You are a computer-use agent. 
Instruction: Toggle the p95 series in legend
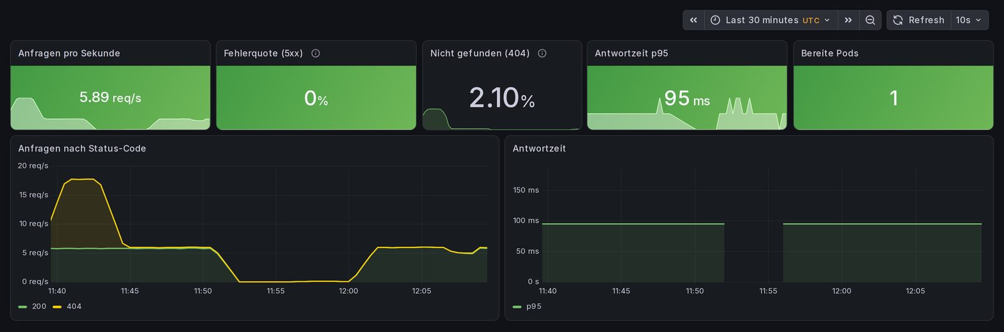533,306
